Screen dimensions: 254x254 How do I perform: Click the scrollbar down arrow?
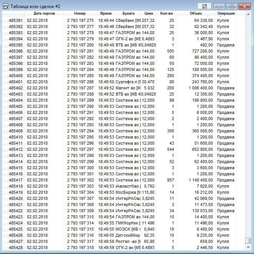click(248, 247)
